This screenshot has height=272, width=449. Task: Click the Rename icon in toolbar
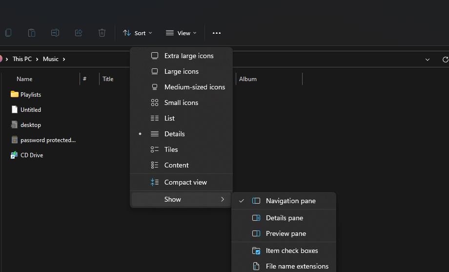[x=55, y=33]
